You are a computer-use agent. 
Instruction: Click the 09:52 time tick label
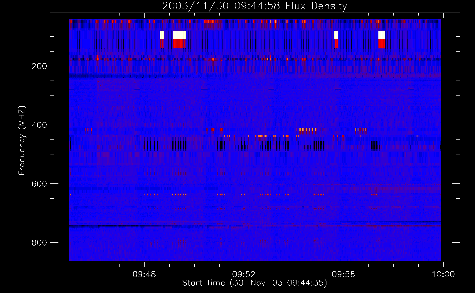point(244,275)
